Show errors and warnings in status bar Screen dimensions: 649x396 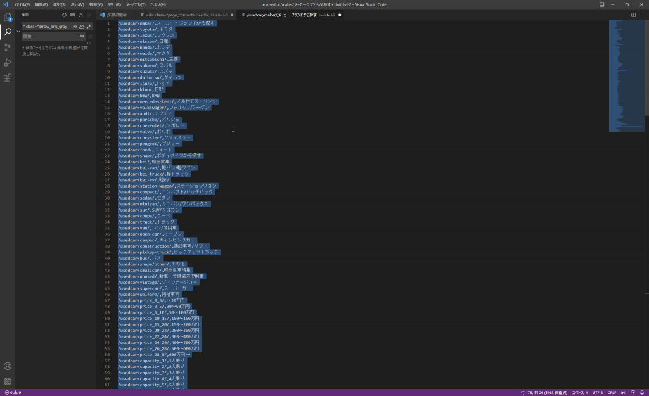pos(13,393)
